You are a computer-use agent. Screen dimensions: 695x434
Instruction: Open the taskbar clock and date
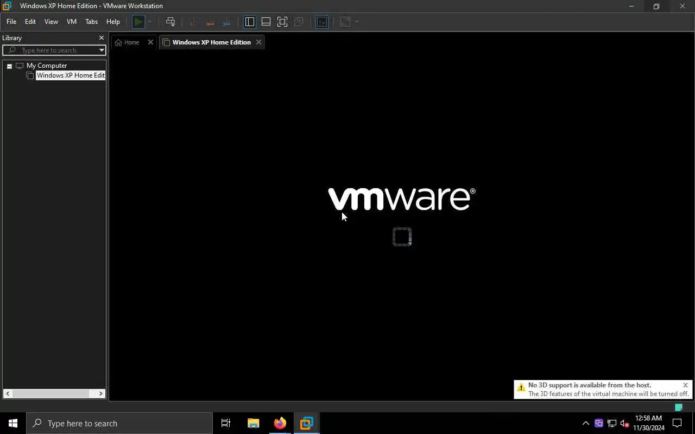(x=649, y=423)
